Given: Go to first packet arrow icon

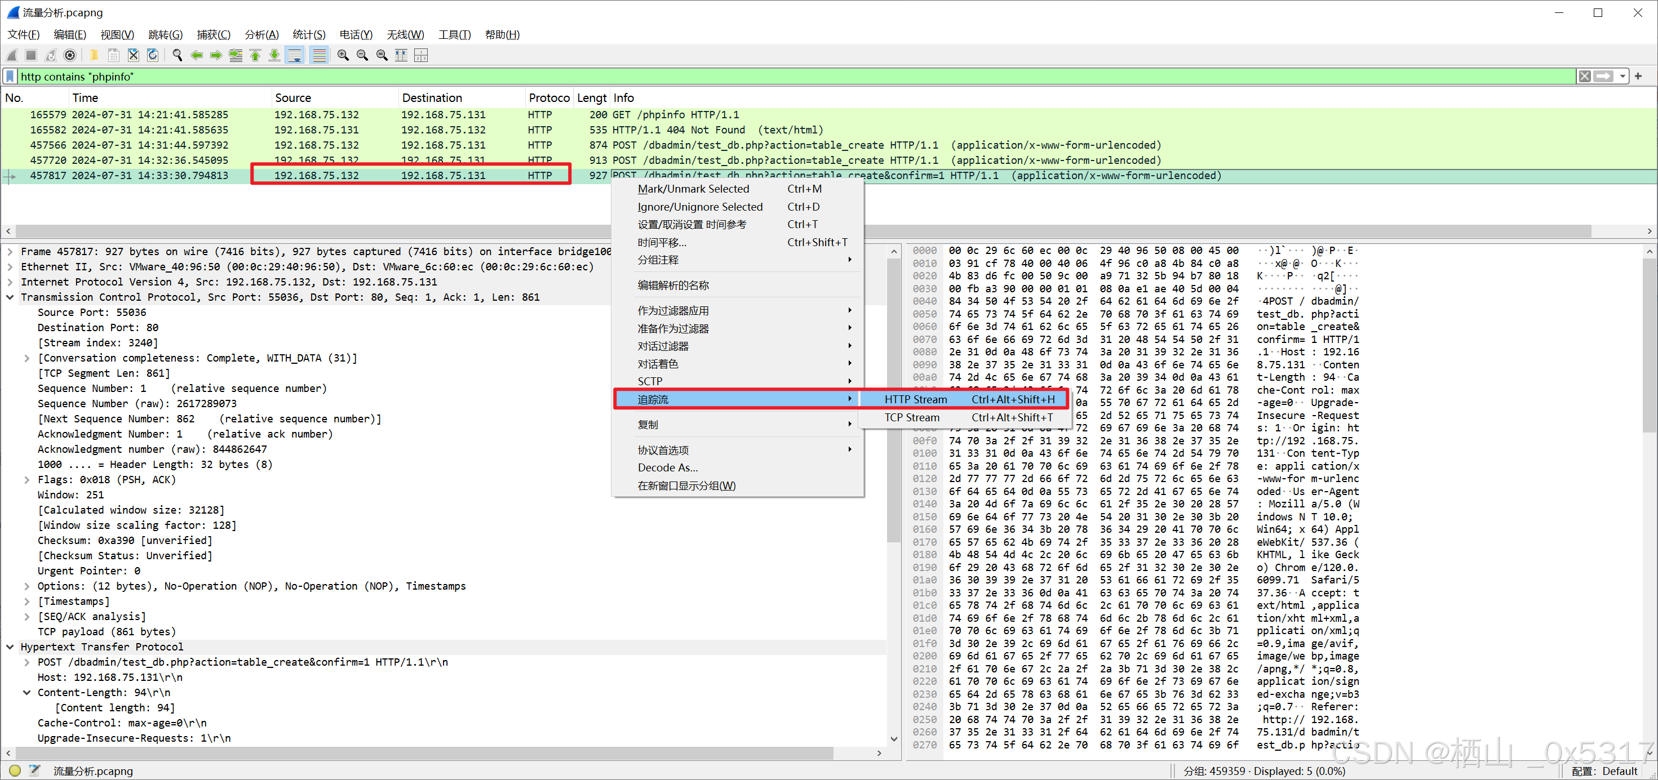Looking at the screenshot, I should (255, 55).
